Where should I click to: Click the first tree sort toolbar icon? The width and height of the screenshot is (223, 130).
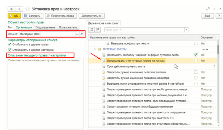(91, 30)
